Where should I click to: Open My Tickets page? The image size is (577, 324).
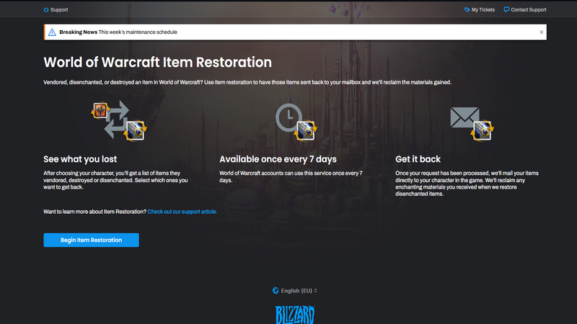[x=479, y=10]
